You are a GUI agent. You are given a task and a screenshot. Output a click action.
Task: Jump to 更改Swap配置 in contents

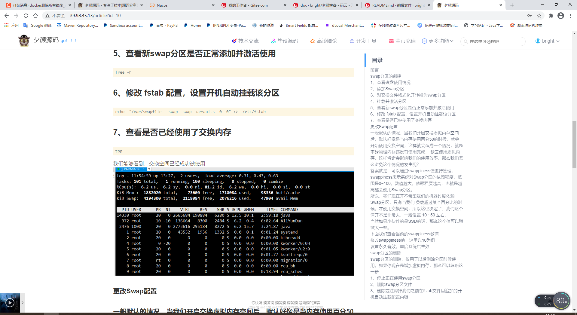point(384,127)
